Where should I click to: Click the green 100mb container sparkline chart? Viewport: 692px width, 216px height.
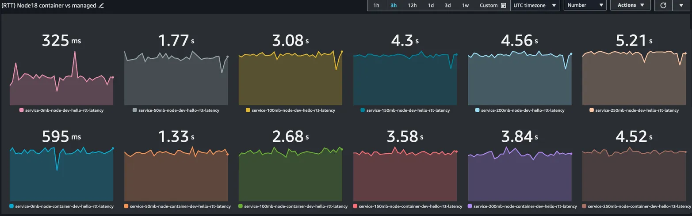click(x=291, y=174)
